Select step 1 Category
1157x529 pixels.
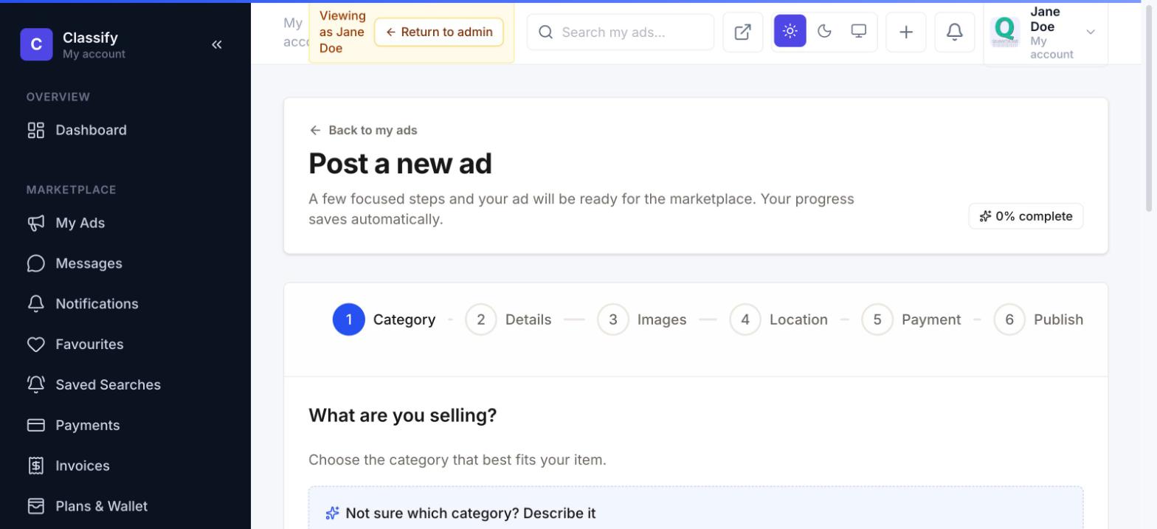click(x=384, y=319)
